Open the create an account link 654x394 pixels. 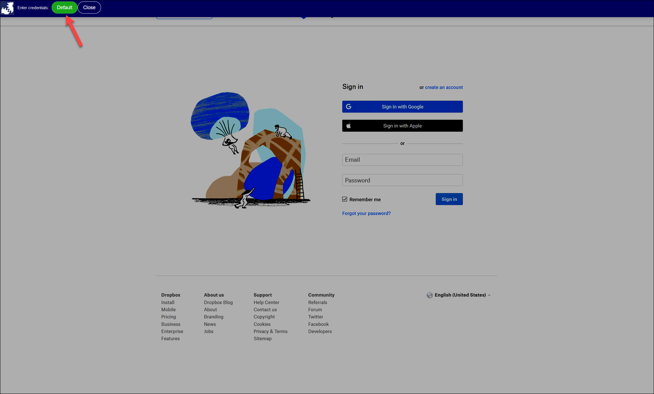[x=444, y=87]
